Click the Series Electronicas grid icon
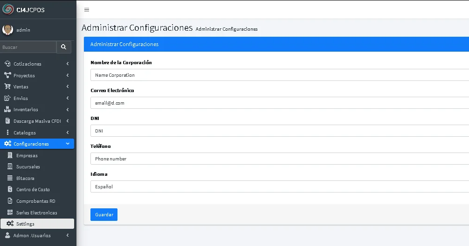 coord(10,213)
